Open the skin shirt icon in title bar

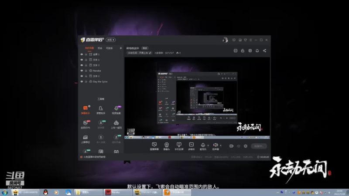(x=245, y=40)
